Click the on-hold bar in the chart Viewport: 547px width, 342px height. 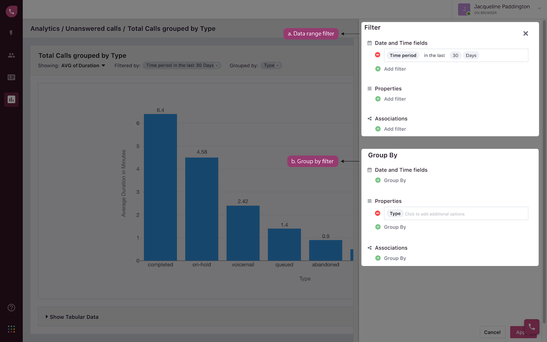202,209
